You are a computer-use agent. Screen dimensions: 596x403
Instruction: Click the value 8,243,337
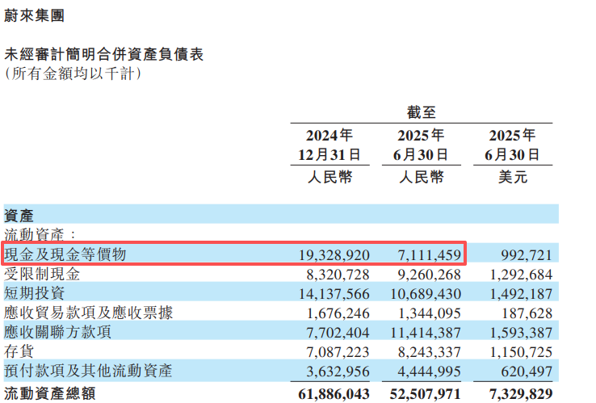[430, 352]
